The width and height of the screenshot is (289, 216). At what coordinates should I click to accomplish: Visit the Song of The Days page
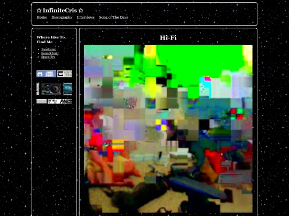[x=113, y=17]
